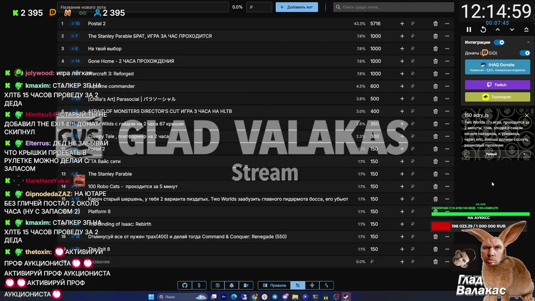This screenshot has width=535, height=301.
Task: Delete the Warcraft 3: Reforged lot
Action: [436, 74]
